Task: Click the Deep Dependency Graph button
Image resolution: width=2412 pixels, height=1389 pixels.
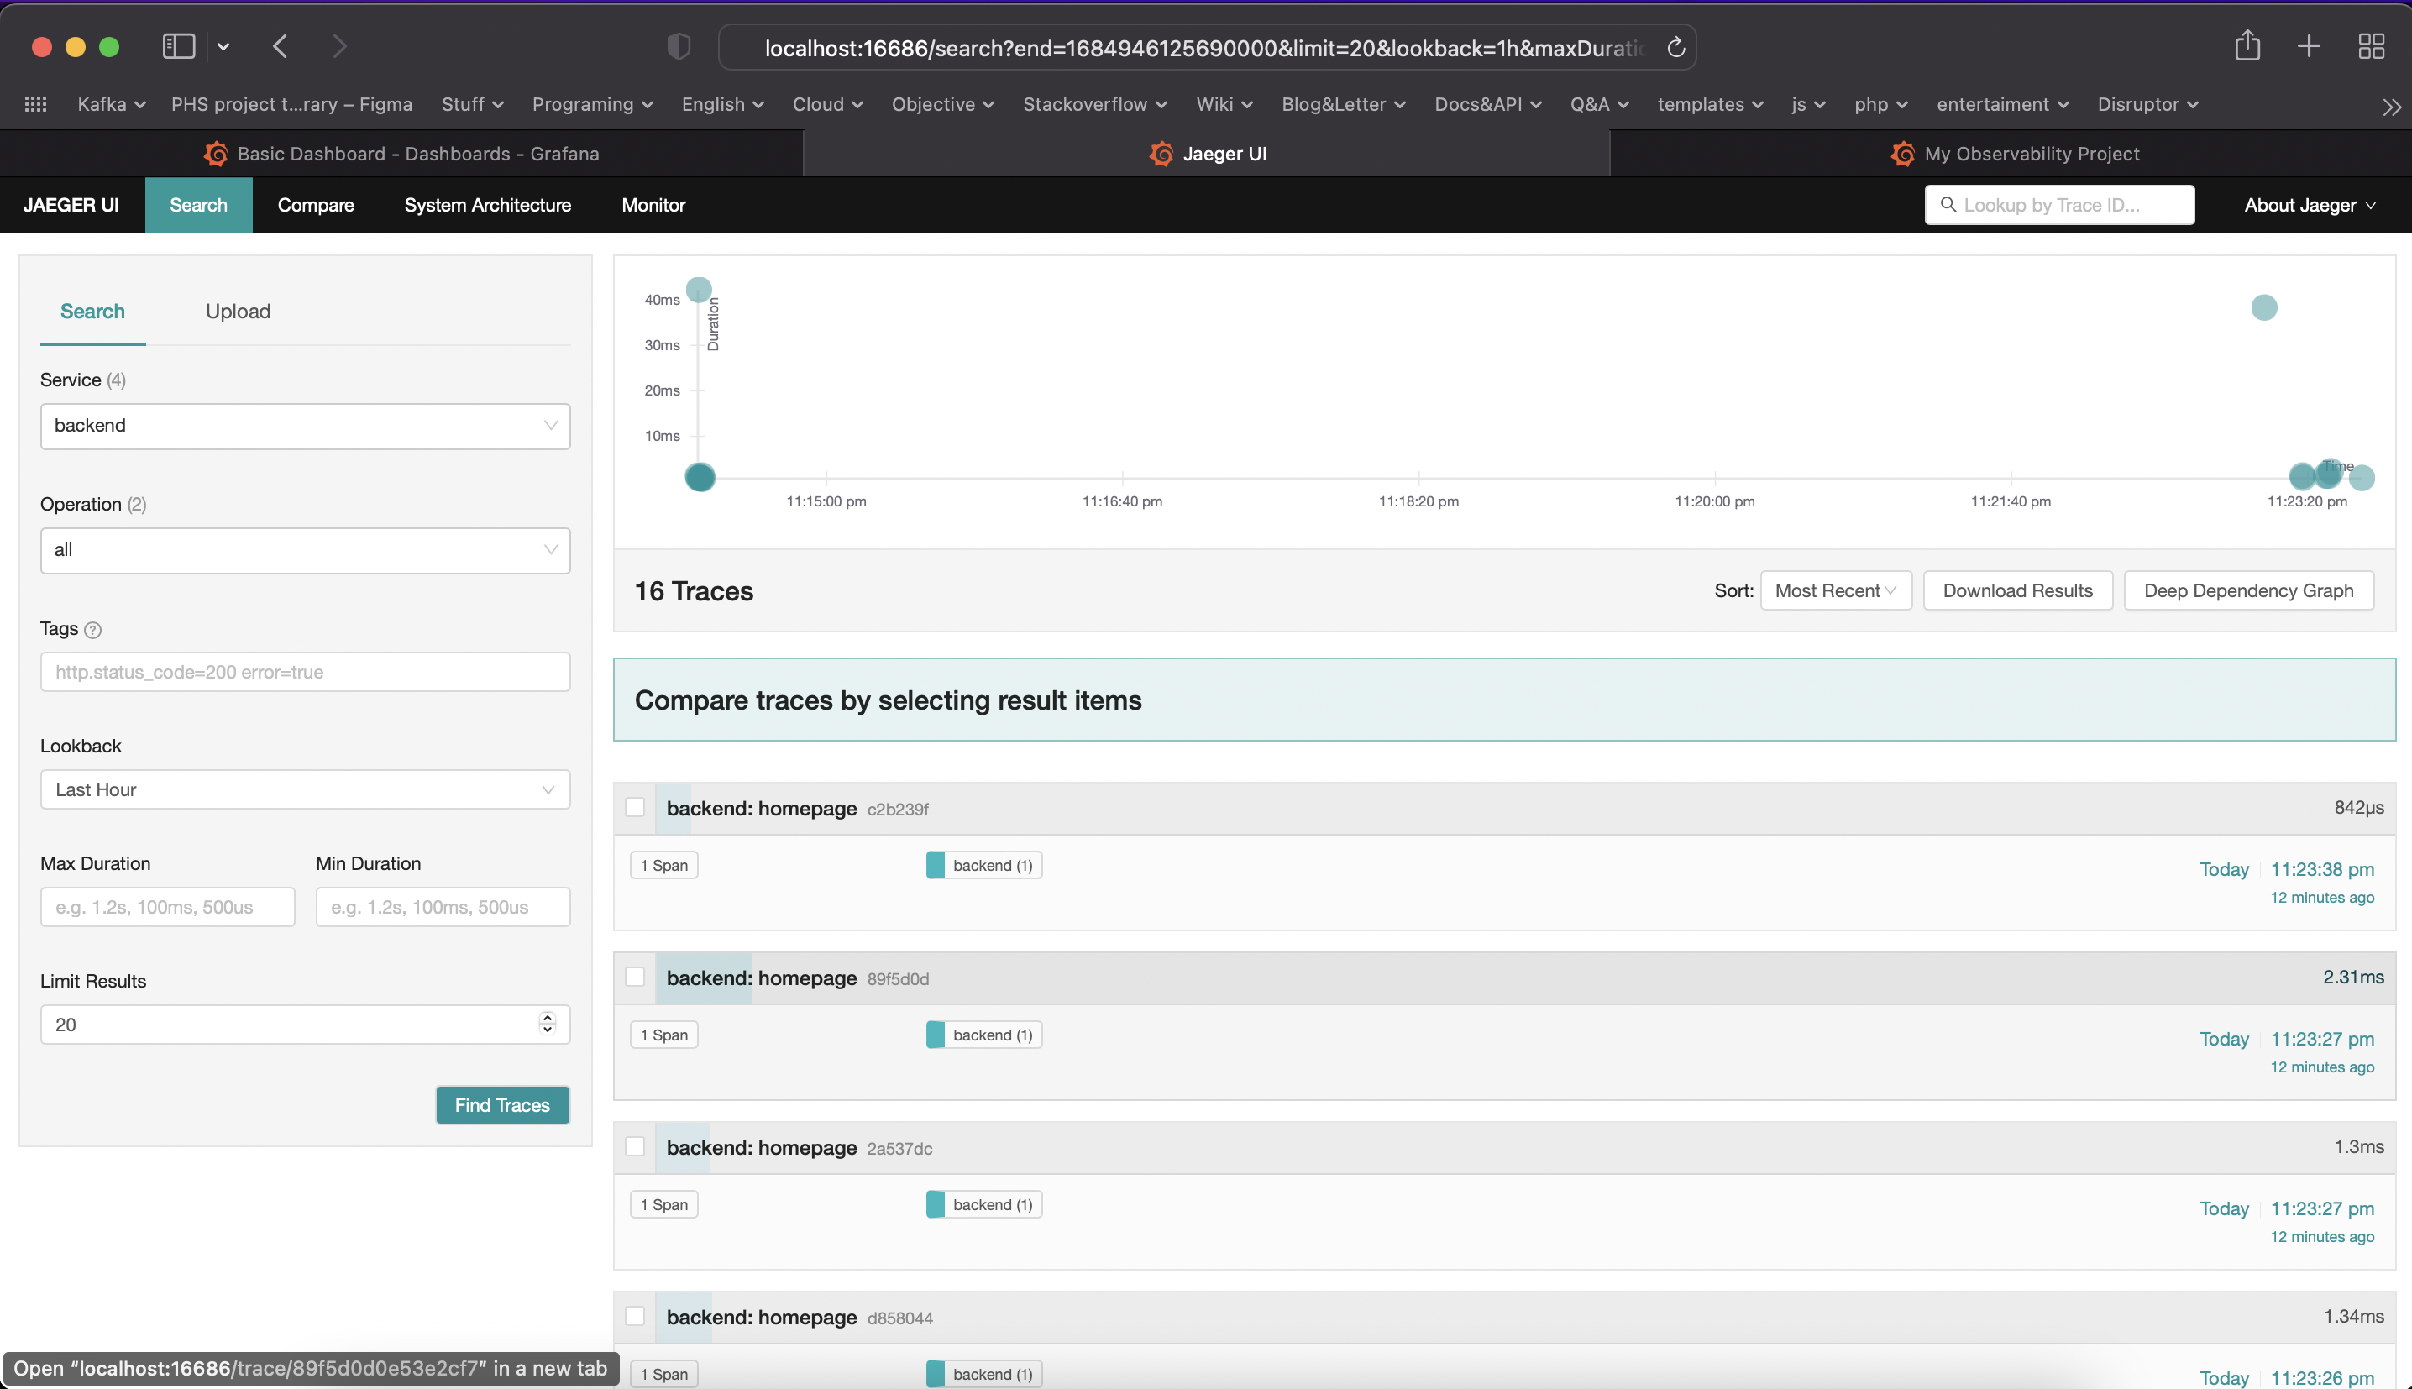Action: [x=2248, y=590]
